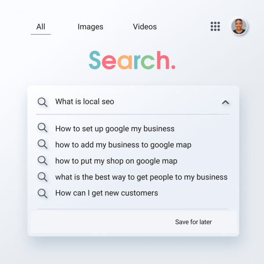Switch to the Images tab
The width and height of the screenshot is (264, 264).
coord(90,27)
